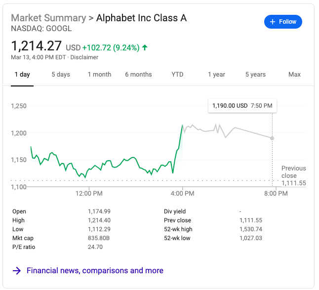Click the green price line peak

tap(182, 125)
